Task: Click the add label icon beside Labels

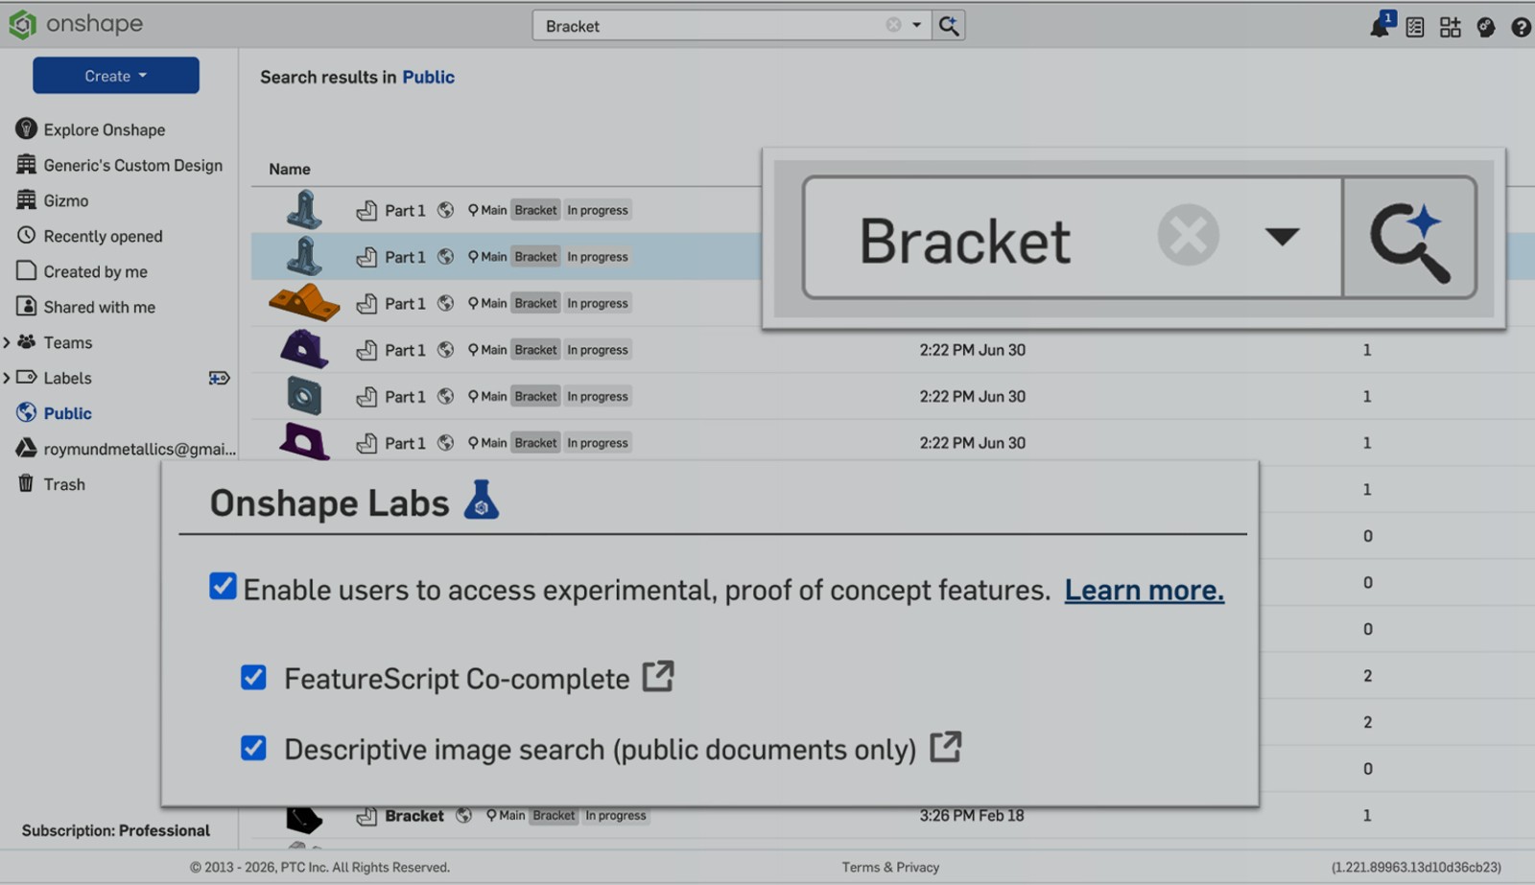Action: pos(219,378)
